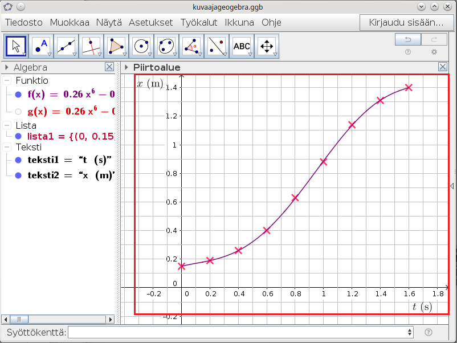
Task: Select the Move arrow tool
Action: click(x=17, y=46)
